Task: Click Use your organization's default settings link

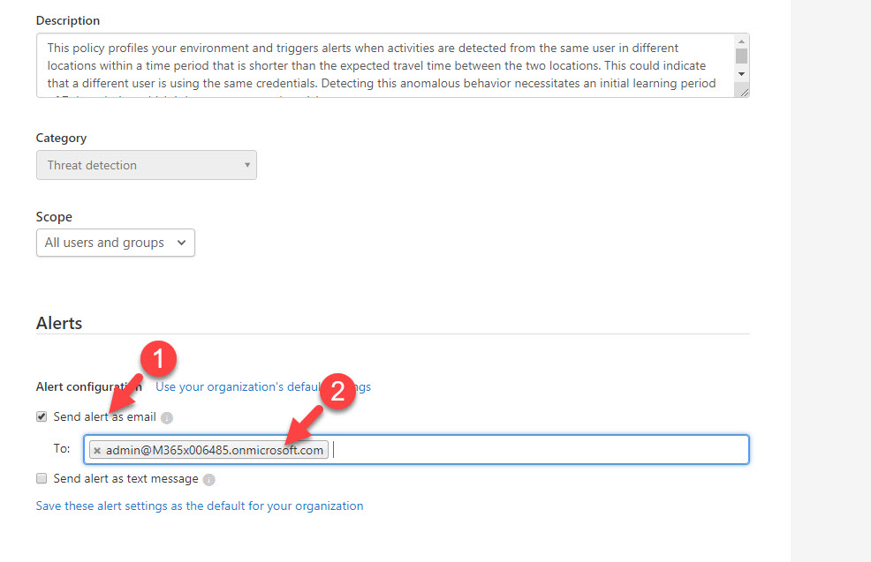Action: coord(262,386)
